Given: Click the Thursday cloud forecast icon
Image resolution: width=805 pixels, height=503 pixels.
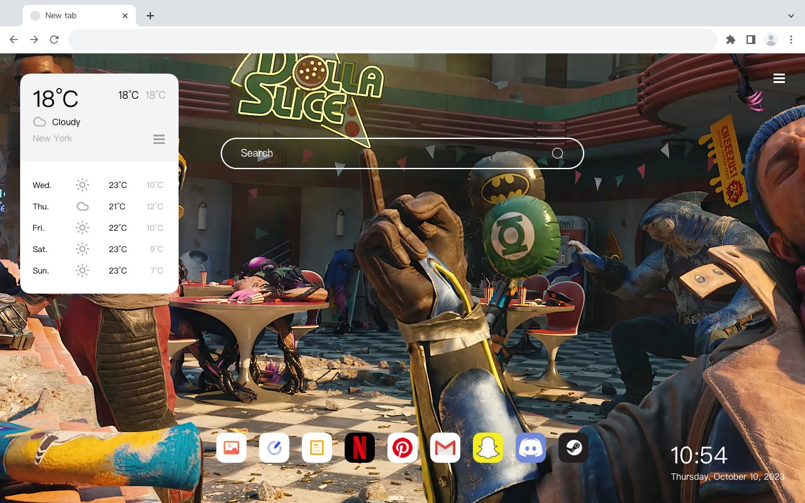Looking at the screenshot, I should point(82,206).
